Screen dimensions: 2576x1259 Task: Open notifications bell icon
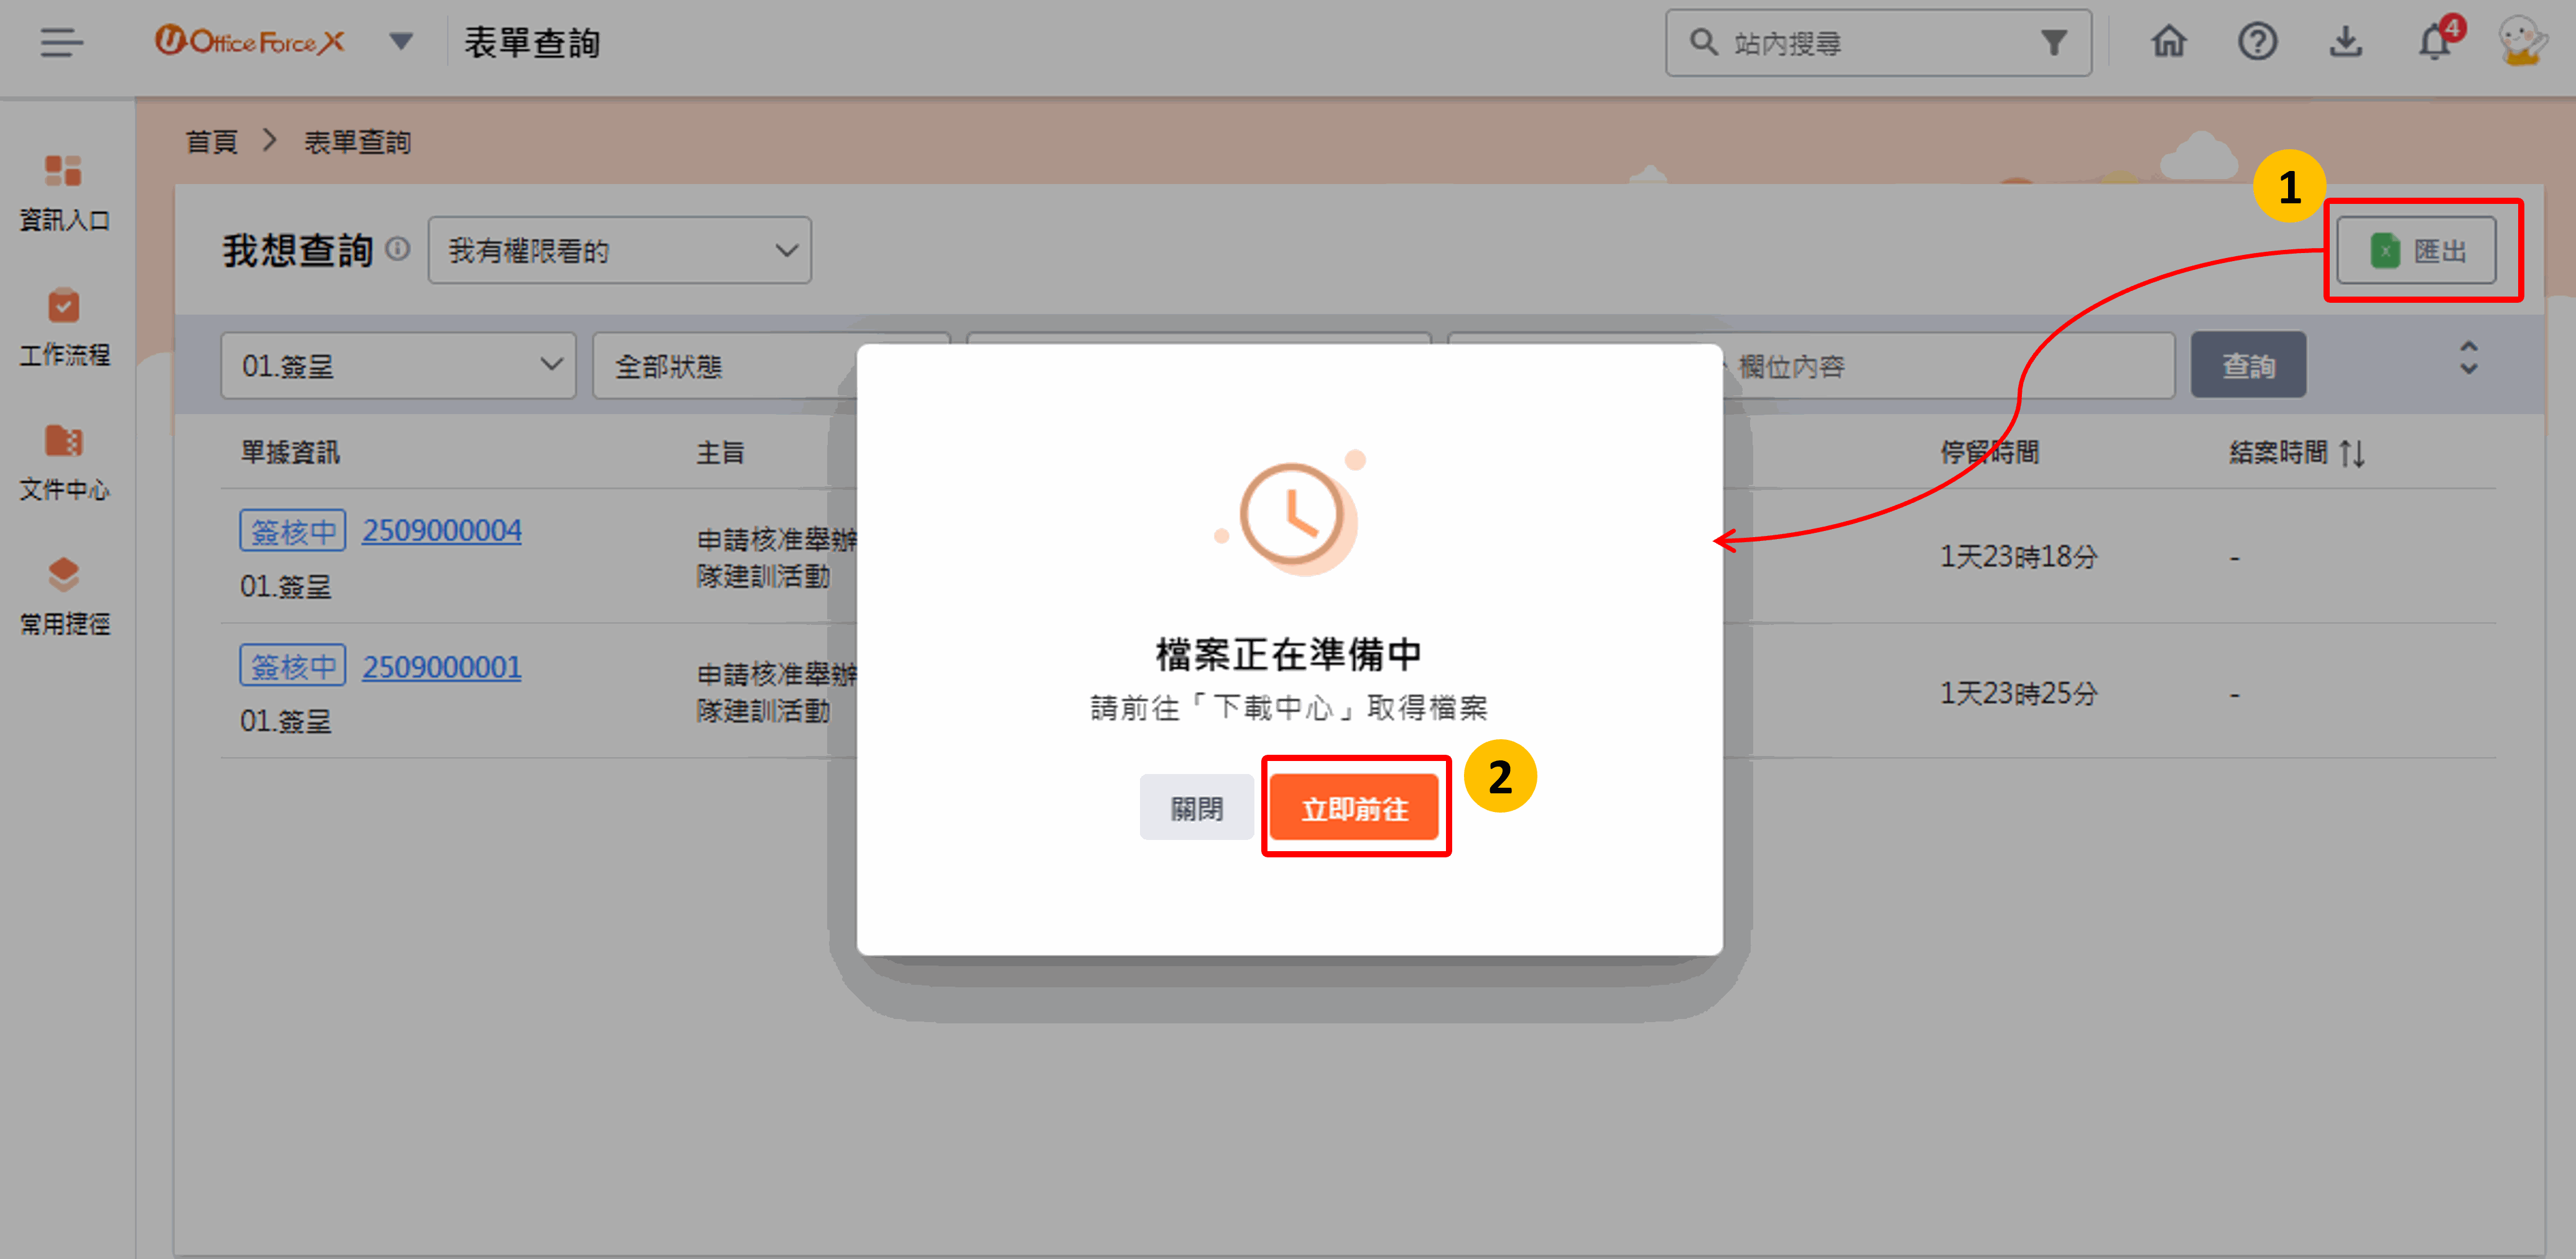2434,43
